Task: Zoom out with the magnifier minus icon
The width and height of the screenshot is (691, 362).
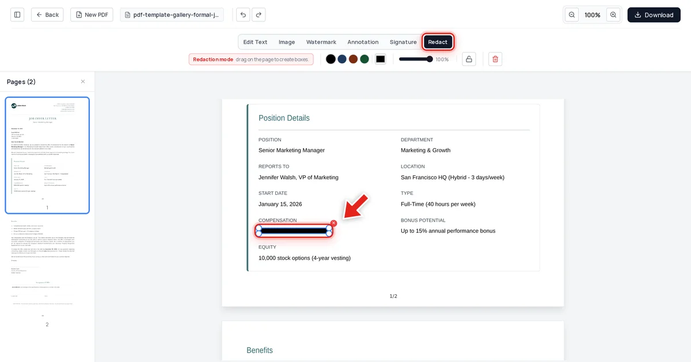Action: coord(572,15)
